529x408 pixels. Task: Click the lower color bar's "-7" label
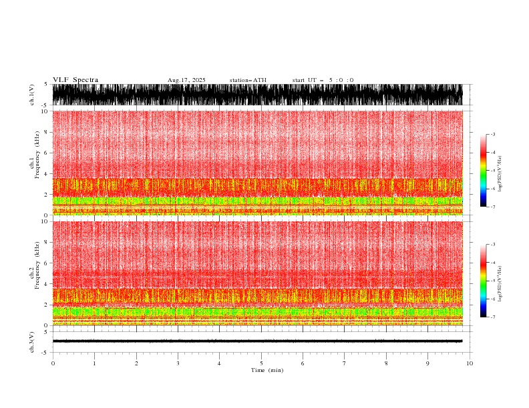click(x=493, y=317)
